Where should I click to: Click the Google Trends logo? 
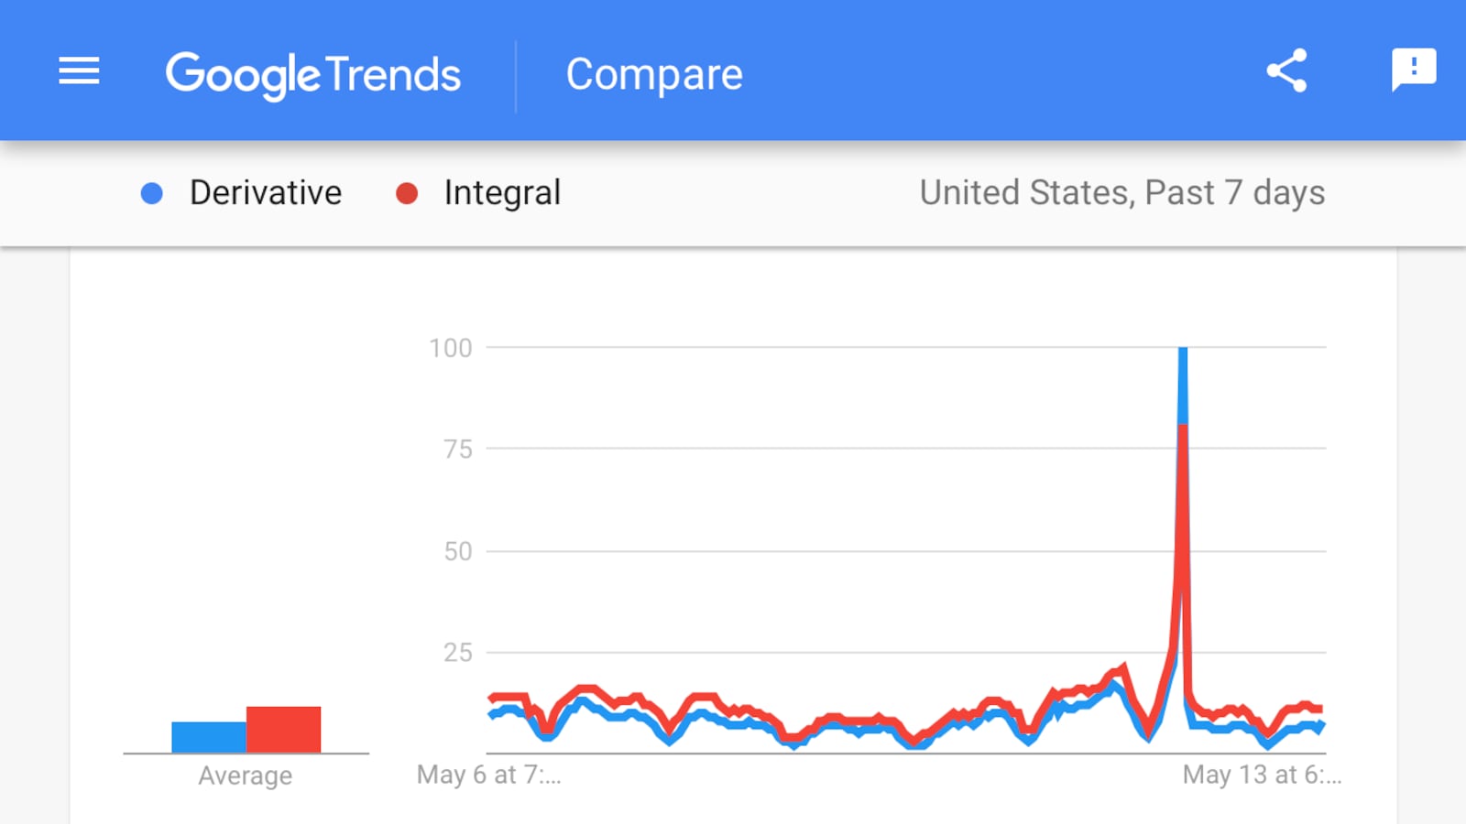coord(312,74)
